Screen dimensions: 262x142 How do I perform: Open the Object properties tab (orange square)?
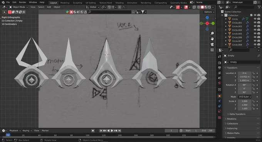tap(220, 96)
